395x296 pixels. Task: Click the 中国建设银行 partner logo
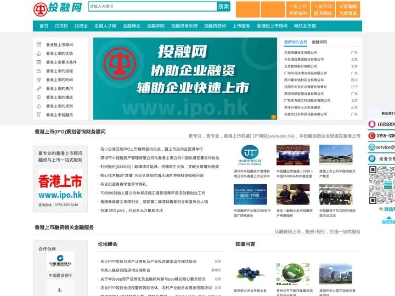click(x=60, y=261)
